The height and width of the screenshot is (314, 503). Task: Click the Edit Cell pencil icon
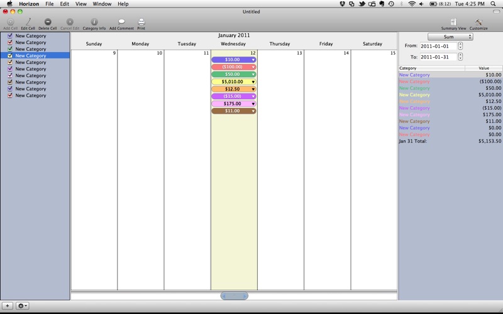(x=28, y=22)
